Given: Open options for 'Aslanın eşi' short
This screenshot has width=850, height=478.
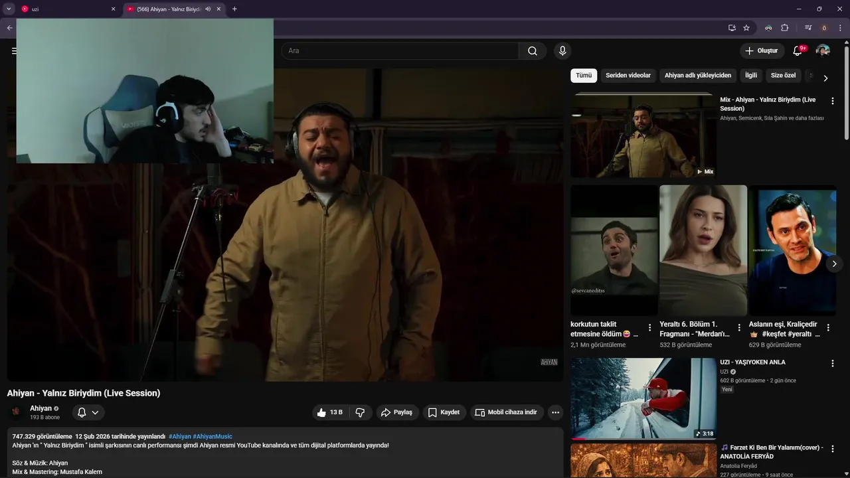Looking at the screenshot, I should click(x=828, y=327).
